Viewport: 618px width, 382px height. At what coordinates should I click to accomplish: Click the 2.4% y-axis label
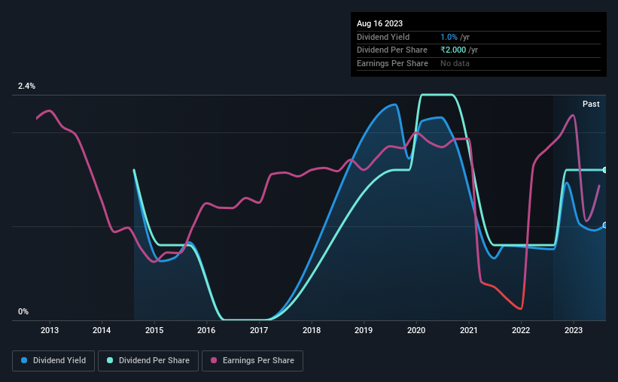26,86
